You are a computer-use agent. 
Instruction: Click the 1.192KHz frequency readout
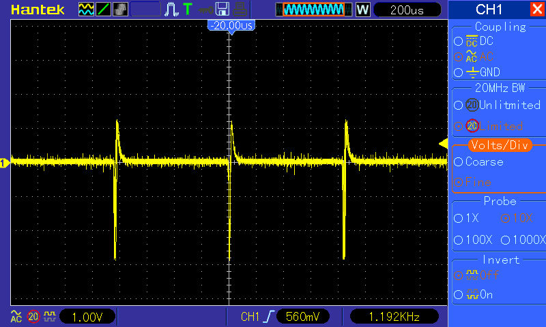pos(394,317)
